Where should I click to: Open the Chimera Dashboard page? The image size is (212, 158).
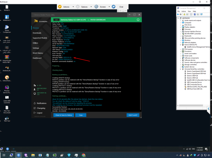pos(37,58)
